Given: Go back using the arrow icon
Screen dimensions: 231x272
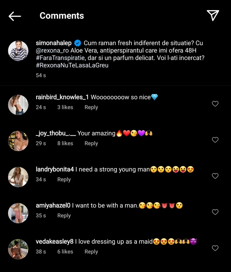Looking at the screenshot, I should click(x=15, y=16).
